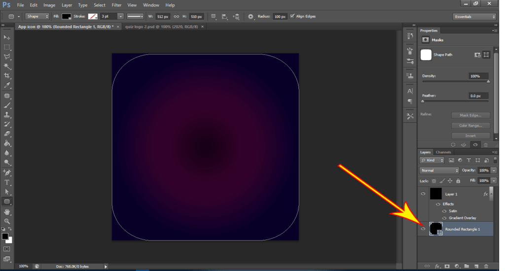Select the Clone Stamp tool
This screenshot has width=505, height=271.
click(7, 115)
